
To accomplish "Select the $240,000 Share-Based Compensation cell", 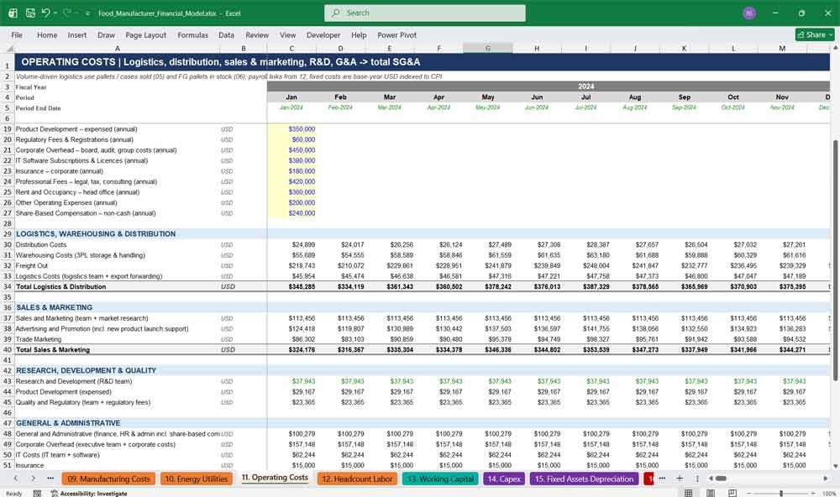I will pyautogui.click(x=291, y=213).
